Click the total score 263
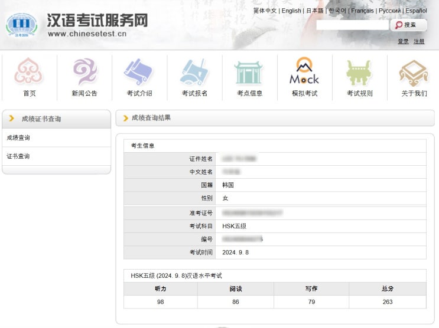 coord(388,301)
